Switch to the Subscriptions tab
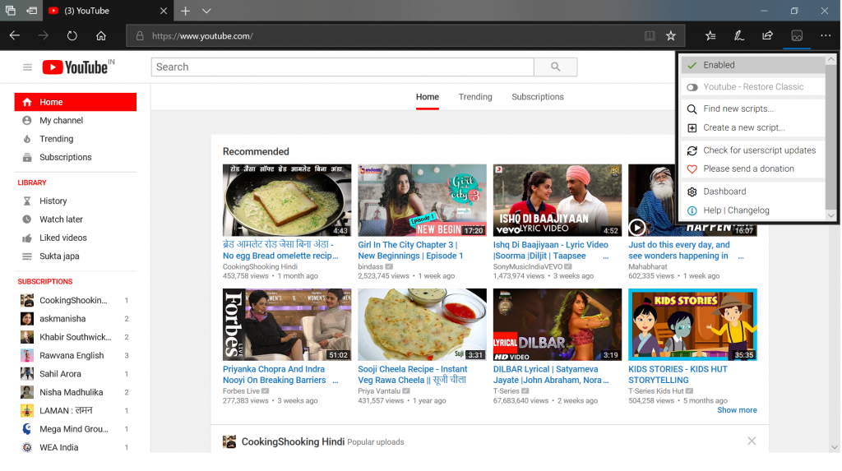The height and width of the screenshot is (471, 842). 538,97
